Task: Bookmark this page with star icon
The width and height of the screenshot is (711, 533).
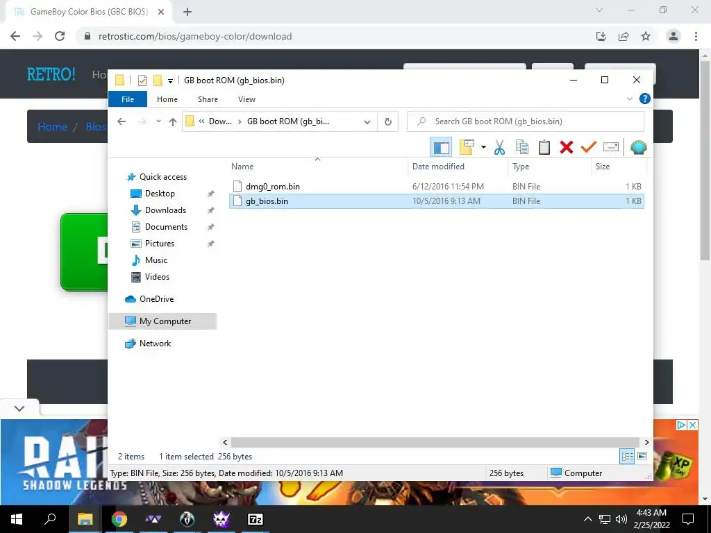Action: click(x=646, y=36)
